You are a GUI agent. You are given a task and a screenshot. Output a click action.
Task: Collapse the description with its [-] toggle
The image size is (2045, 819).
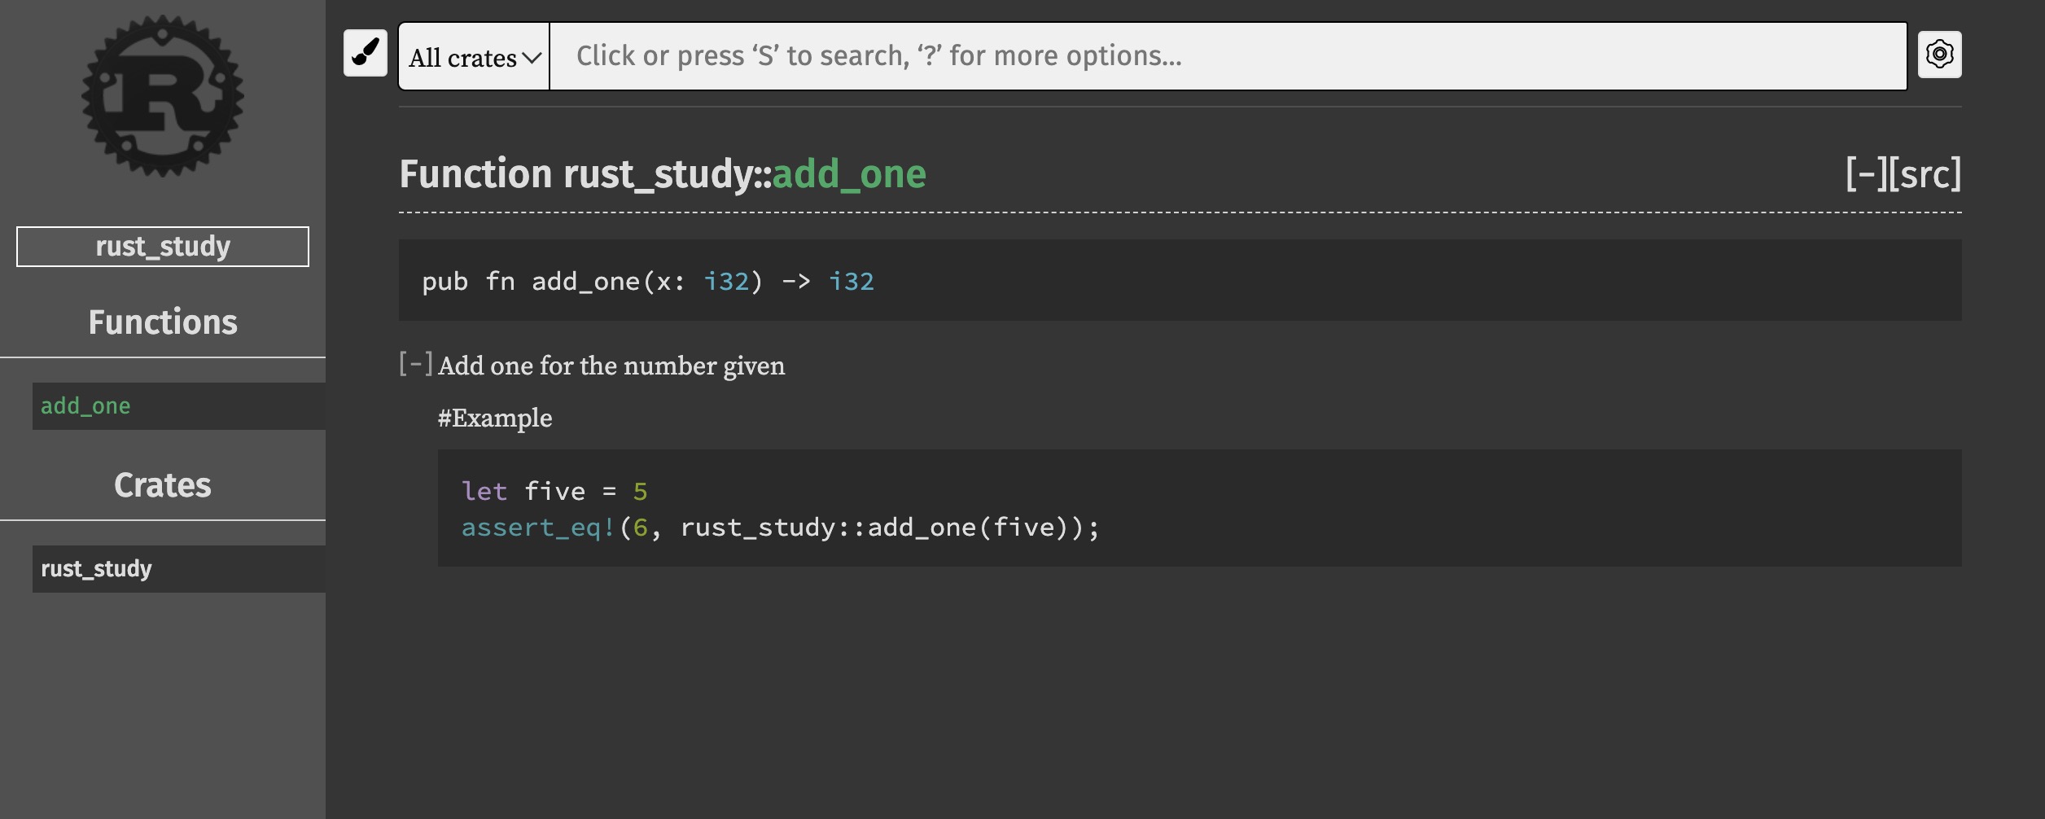[x=415, y=364]
